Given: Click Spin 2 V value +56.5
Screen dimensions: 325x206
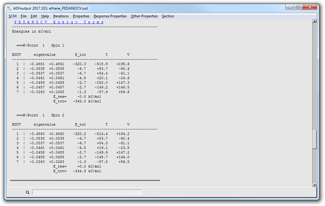Looking at the screenshot, I should (124, 162).
